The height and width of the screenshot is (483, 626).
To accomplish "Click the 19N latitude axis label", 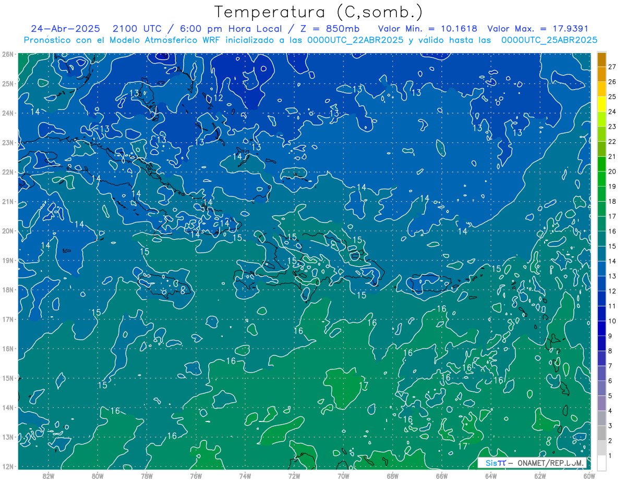I will (x=7, y=261).
